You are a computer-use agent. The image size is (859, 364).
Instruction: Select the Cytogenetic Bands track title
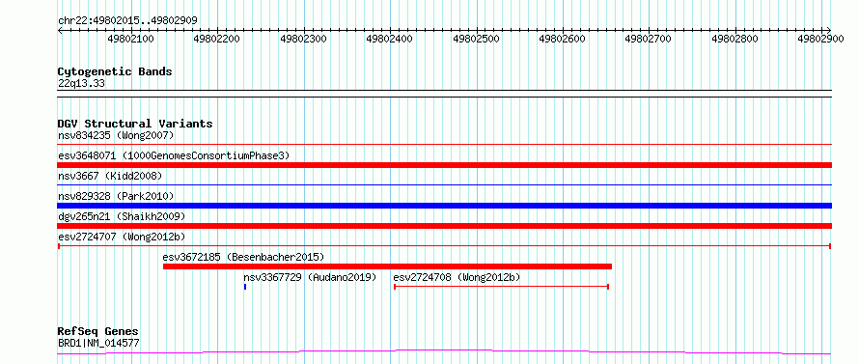point(115,71)
